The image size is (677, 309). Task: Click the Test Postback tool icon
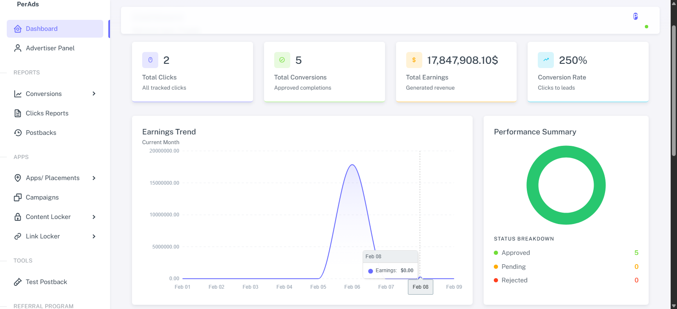[x=18, y=282]
